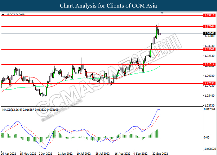The height and width of the screenshot is (155, 217).
Task: Click the 1.32530 axis price value
Action: (209, 56)
